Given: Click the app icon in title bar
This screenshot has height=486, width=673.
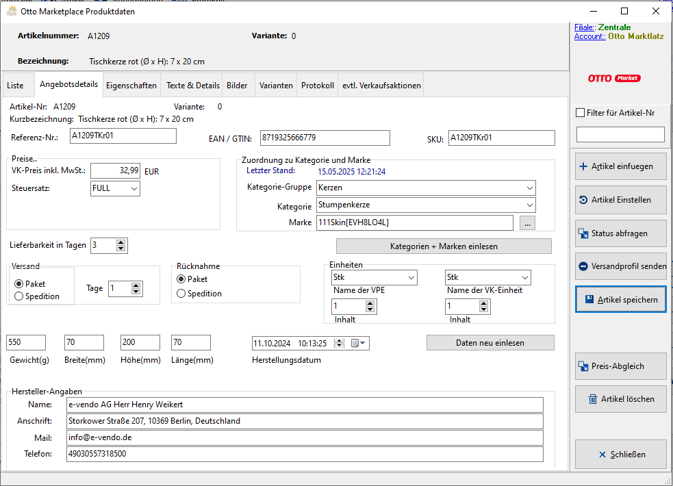Looking at the screenshot, I should point(12,11).
